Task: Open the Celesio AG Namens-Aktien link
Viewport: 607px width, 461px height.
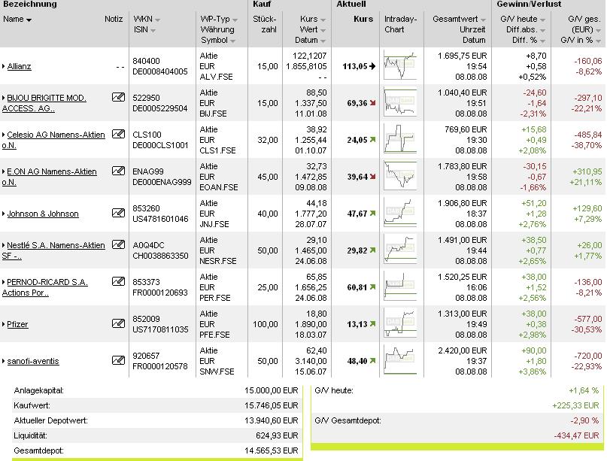Action: [53, 140]
